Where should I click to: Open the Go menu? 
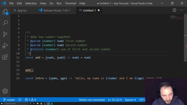51,3
